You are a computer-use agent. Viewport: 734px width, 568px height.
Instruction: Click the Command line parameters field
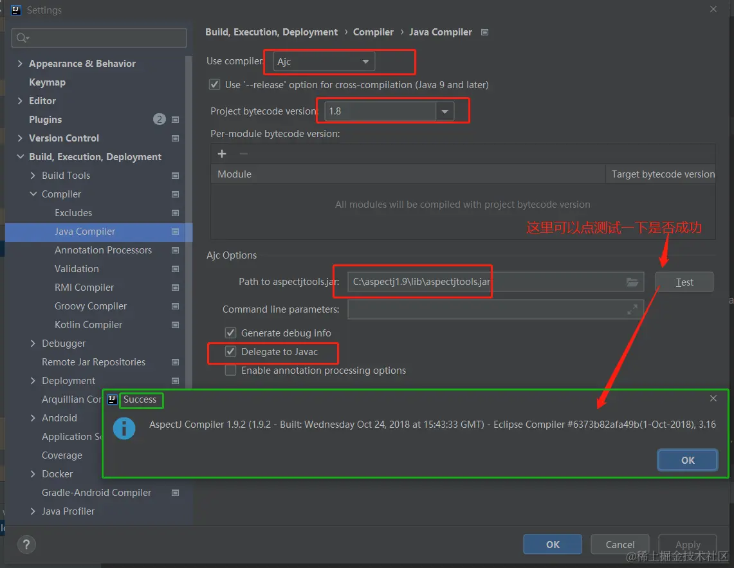click(496, 309)
